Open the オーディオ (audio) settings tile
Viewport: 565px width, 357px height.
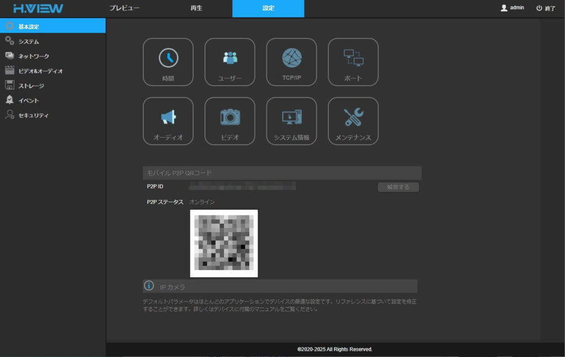coord(168,121)
